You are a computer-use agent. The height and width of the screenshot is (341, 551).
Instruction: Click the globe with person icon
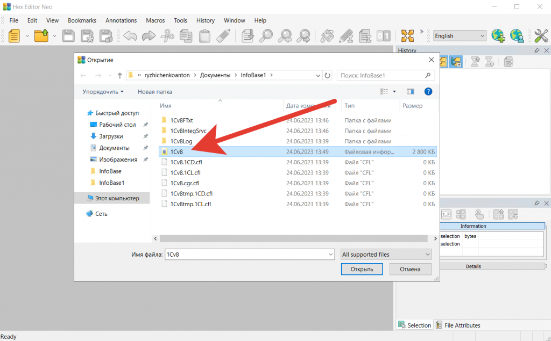click(x=517, y=36)
